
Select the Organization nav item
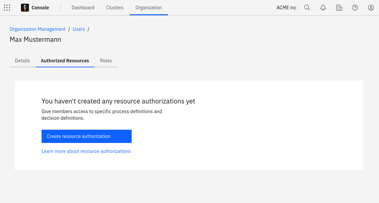pos(149,8)
